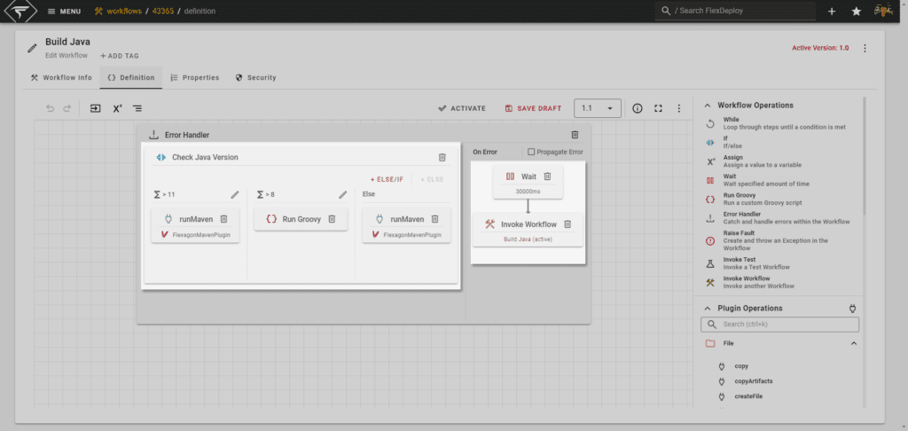Viewport: 908px width, 431px height.
Task: Open the Properties tab
Action: point(194,78)
